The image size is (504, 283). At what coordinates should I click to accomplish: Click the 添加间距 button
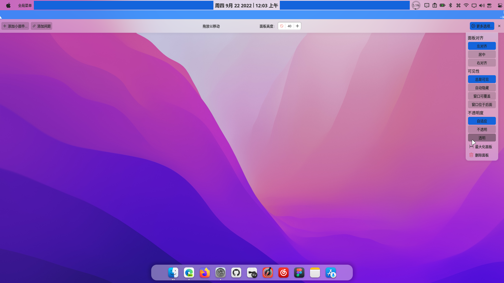pyautogui.click(x=41, y=26)
